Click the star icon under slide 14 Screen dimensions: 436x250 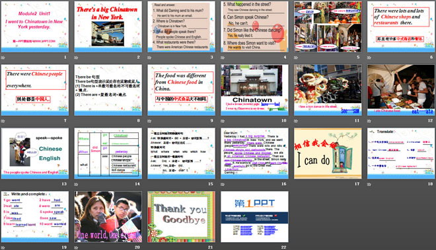[x=76, y=184]
